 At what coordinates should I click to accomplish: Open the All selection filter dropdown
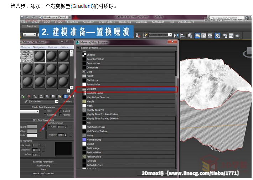tap(29, 35)
